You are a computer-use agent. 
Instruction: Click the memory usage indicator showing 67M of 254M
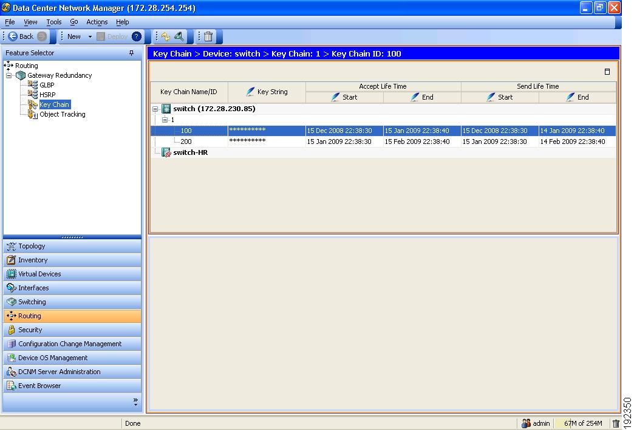point(582,423)
